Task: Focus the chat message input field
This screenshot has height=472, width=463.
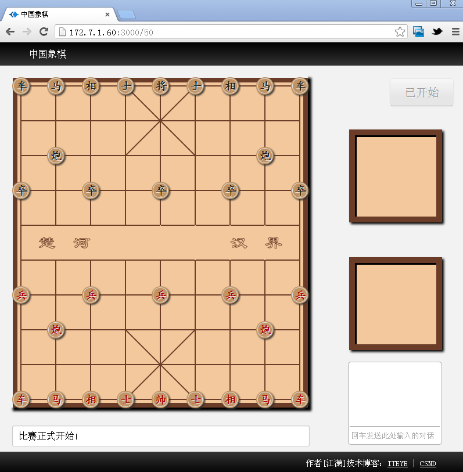Action: (x=394, y=435)
